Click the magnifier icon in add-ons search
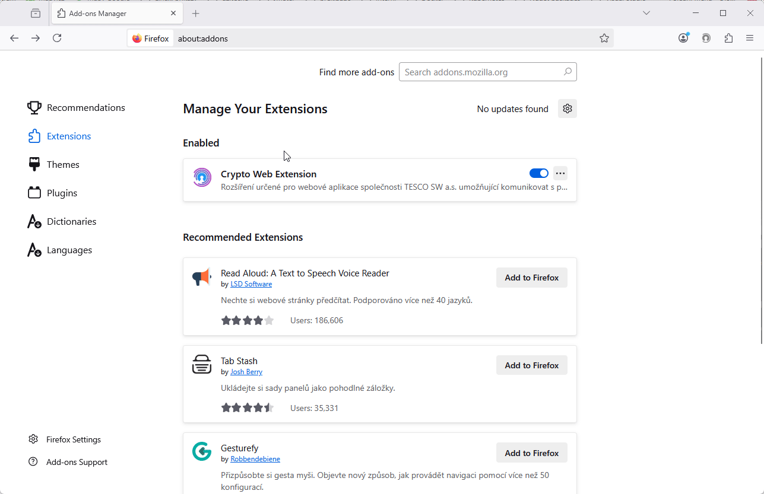 (568, 72)
